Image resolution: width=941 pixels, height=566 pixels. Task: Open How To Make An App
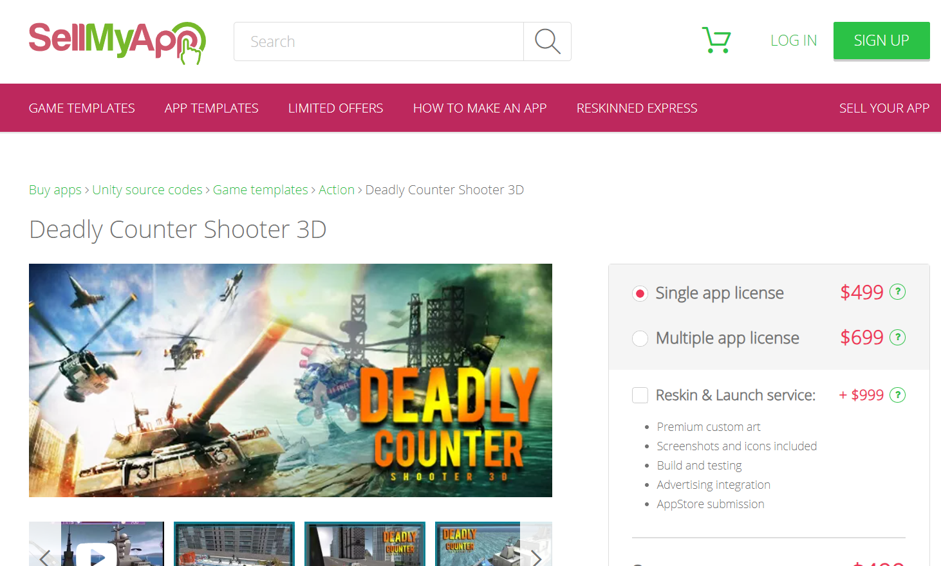[480, 108]
